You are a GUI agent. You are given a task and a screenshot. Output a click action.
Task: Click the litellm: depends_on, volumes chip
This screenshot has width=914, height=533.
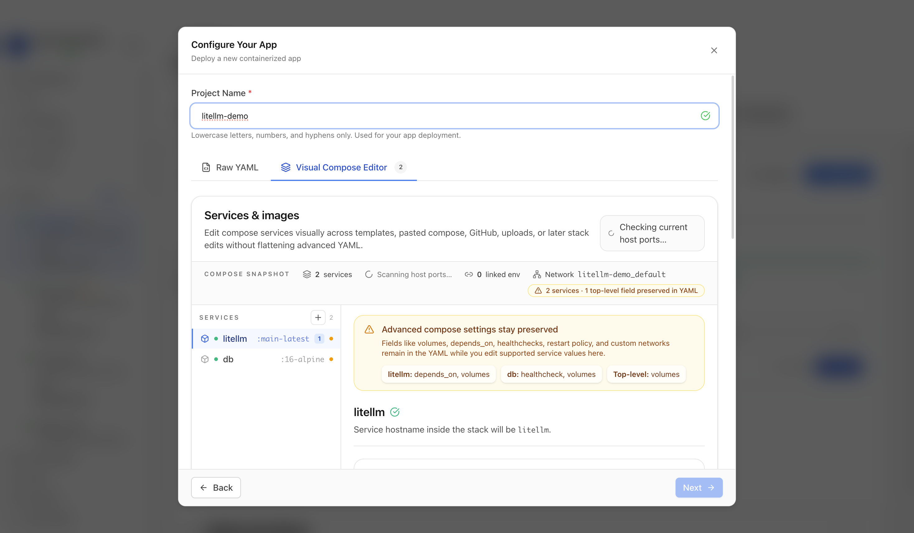439,374
